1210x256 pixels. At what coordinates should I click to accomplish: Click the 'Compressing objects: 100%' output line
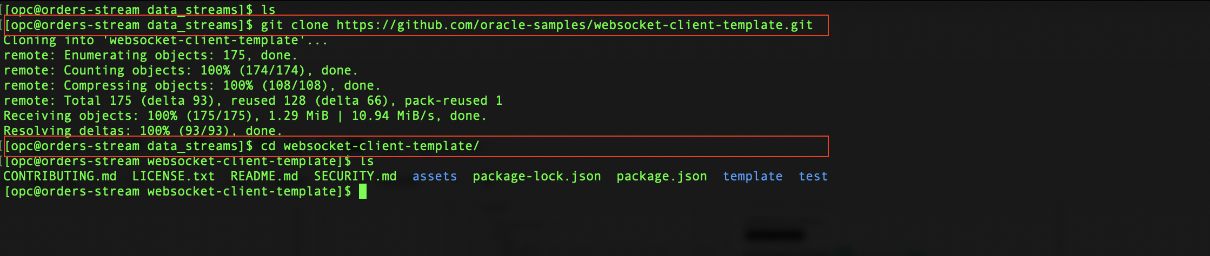coord(192,86)
